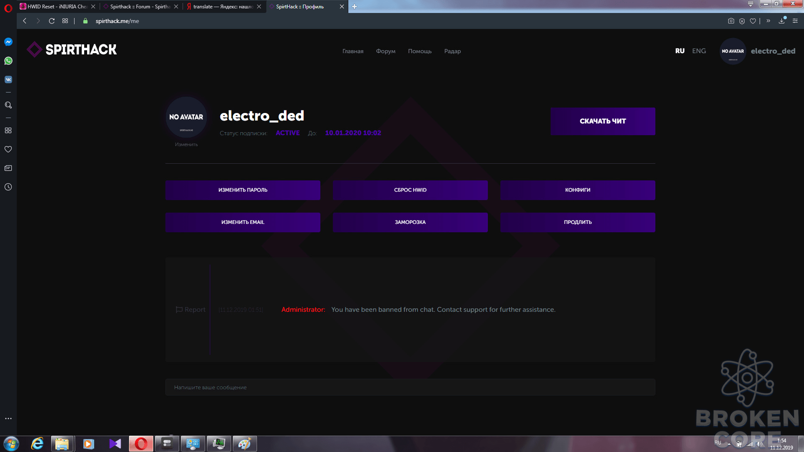Click ПРОДЛИТЬ subscription button
This screenshot has width=804, height=452.
[x=578, y=222]
